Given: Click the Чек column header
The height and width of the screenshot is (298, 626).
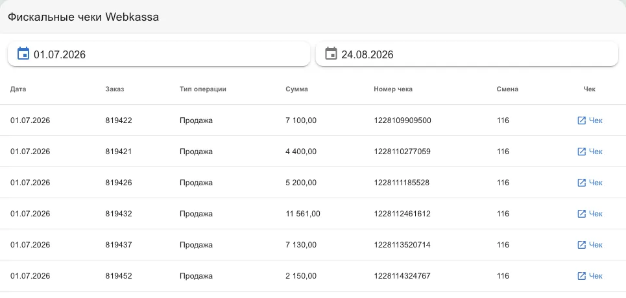Looking at the screenshot, I should (x=589, y=89).
